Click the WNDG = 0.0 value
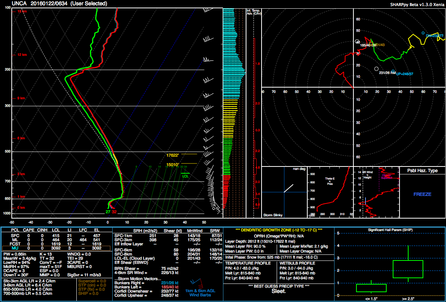This screenshot has height=302, width=446. tap(79, 254)
